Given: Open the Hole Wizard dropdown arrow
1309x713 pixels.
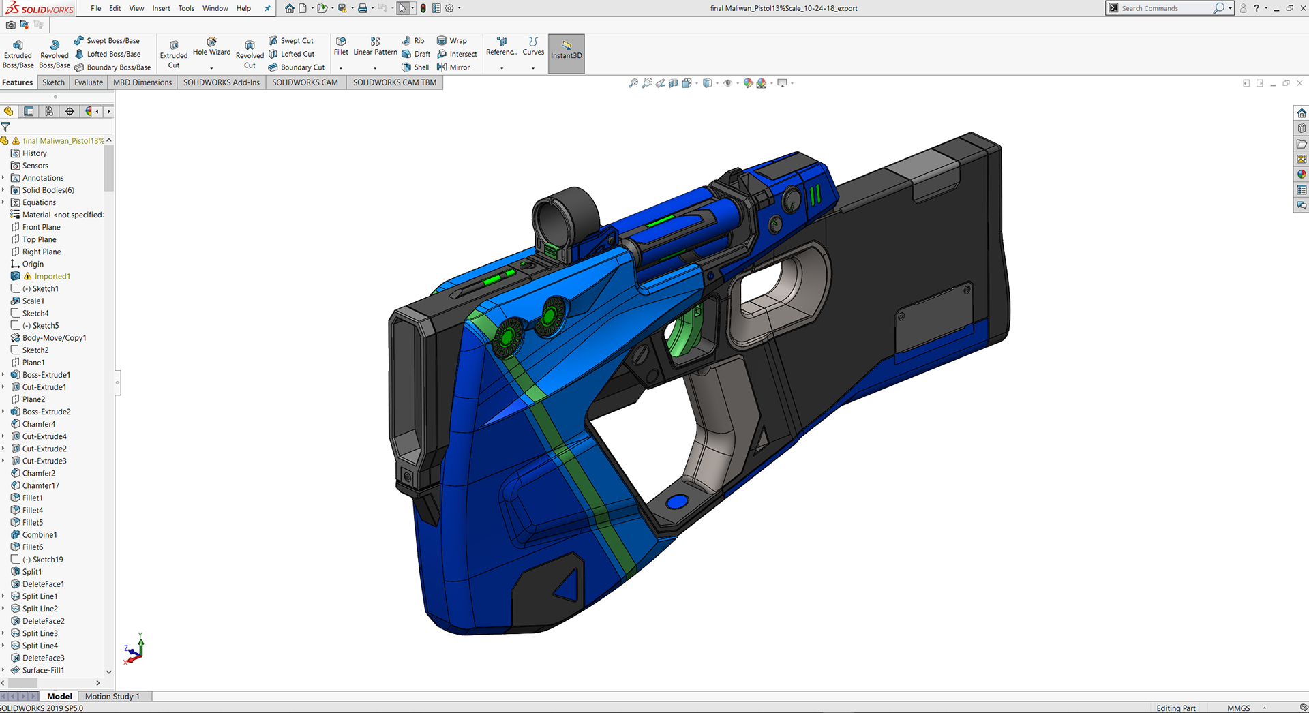Looking at the screenshot, I should click(x=211, y=68).
